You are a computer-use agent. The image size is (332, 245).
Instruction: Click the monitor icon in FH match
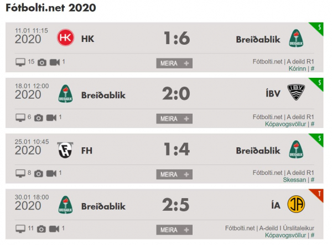coord(20,174)
